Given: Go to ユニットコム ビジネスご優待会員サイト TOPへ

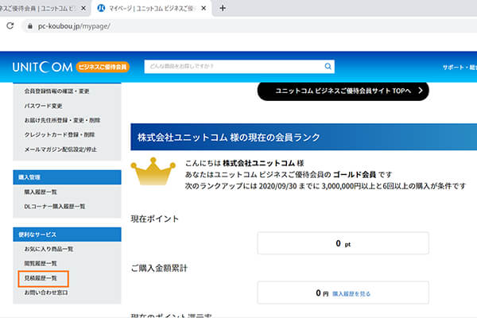Looking at the screenshot, I should [x=343, y=91].
